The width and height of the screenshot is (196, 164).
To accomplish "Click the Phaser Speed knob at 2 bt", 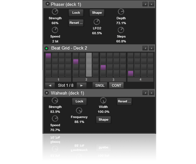I will (55, 30).
